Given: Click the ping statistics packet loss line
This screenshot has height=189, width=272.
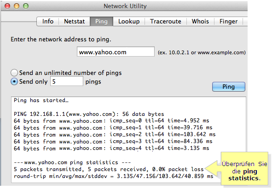Looking at the screenshot, I should click(109, 169).
